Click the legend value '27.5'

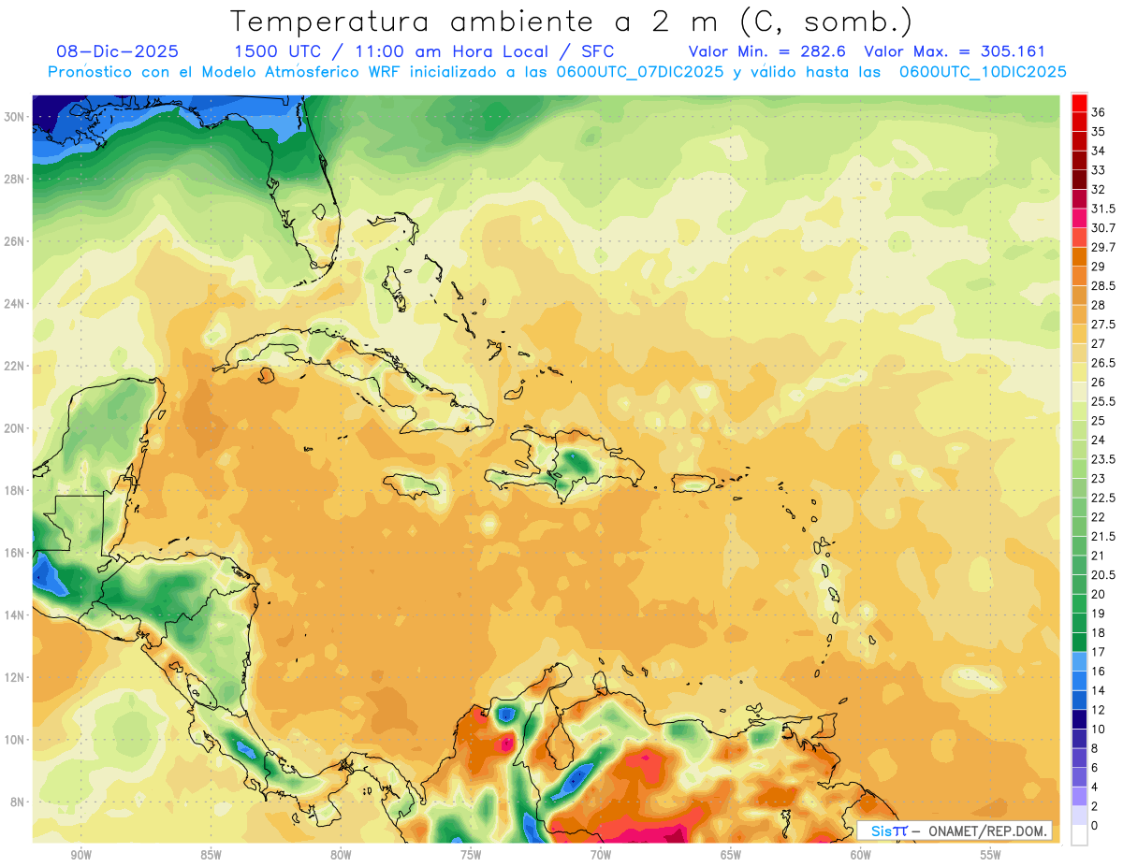(x=1103, y=325)
